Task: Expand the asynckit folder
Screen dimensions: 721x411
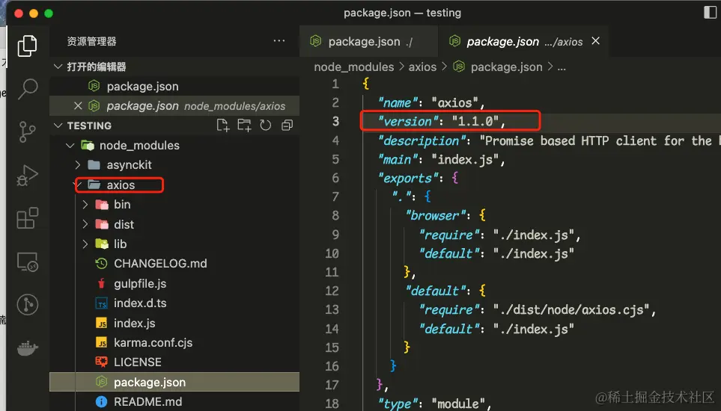Action: click(x=78, y=164)
